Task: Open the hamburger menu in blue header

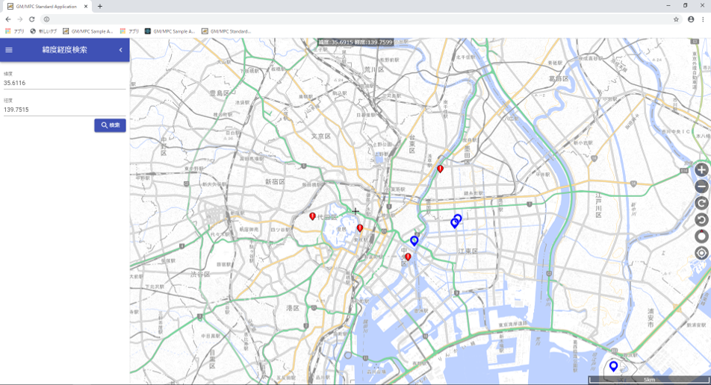Action: tap(9, 50)
